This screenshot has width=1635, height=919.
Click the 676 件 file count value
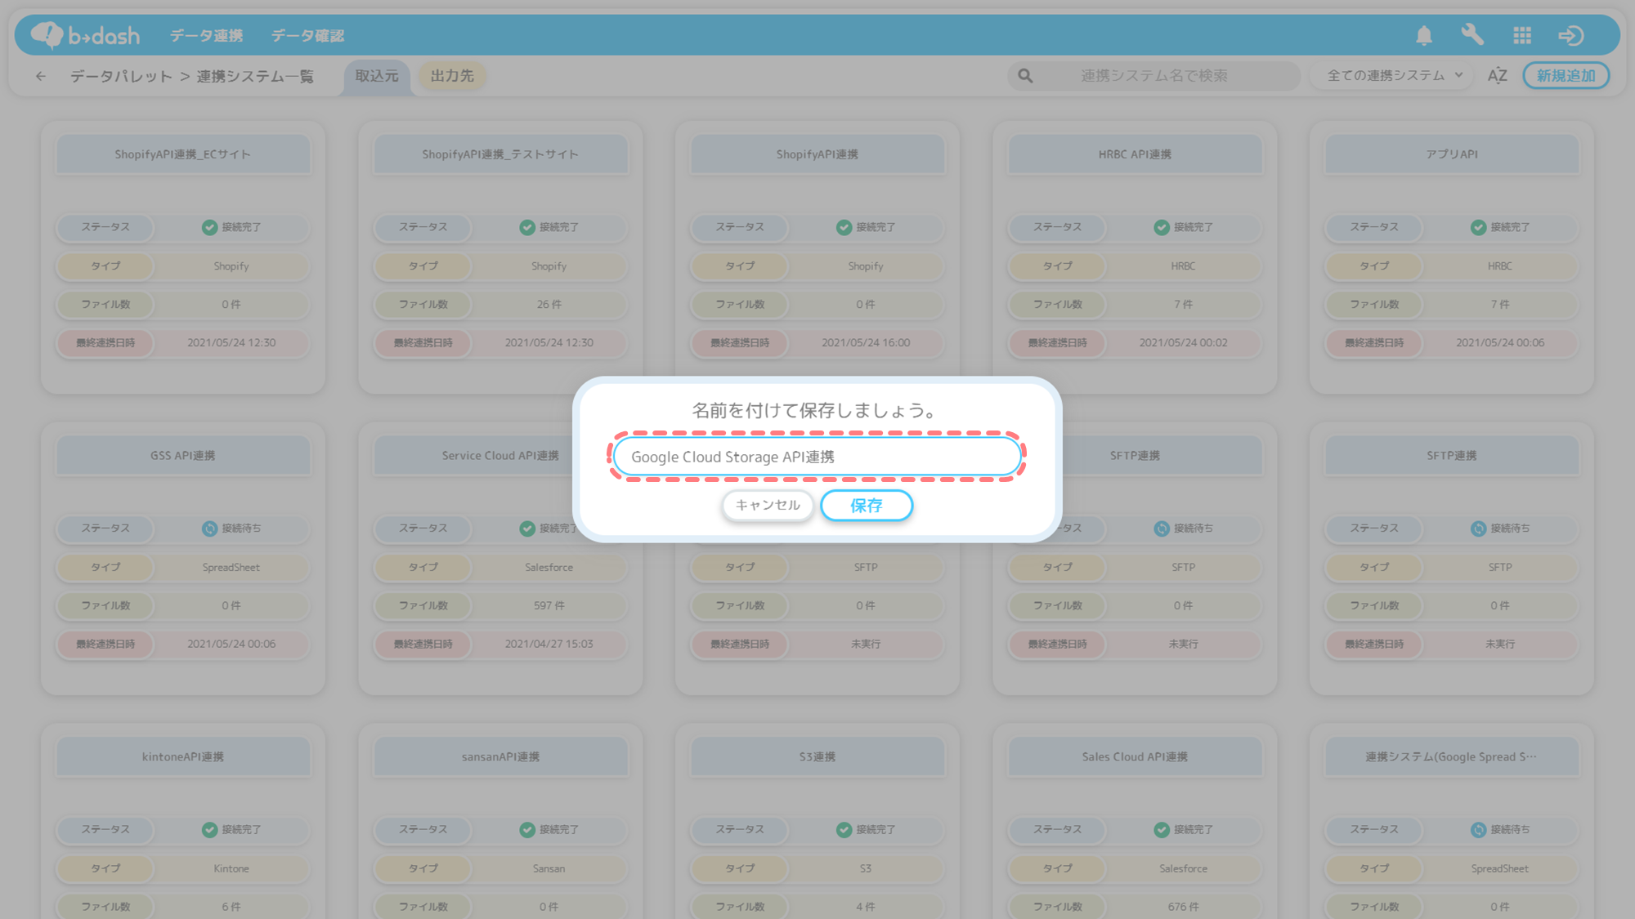click(1184, 907)
